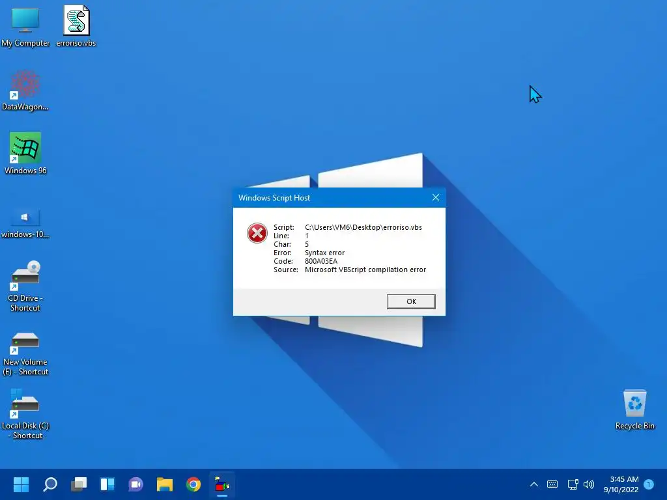Open network status tray icon
This screenshot has width=667, height=500.
click(x=573, y=484)
